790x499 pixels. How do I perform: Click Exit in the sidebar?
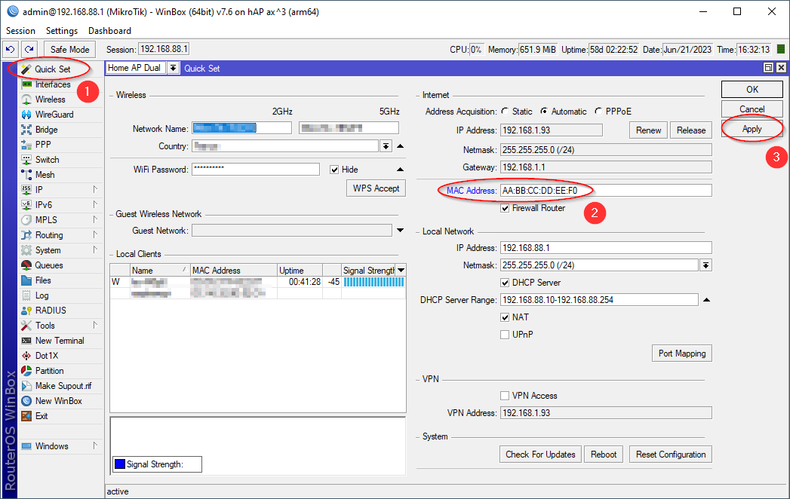(x=41, y=416)
